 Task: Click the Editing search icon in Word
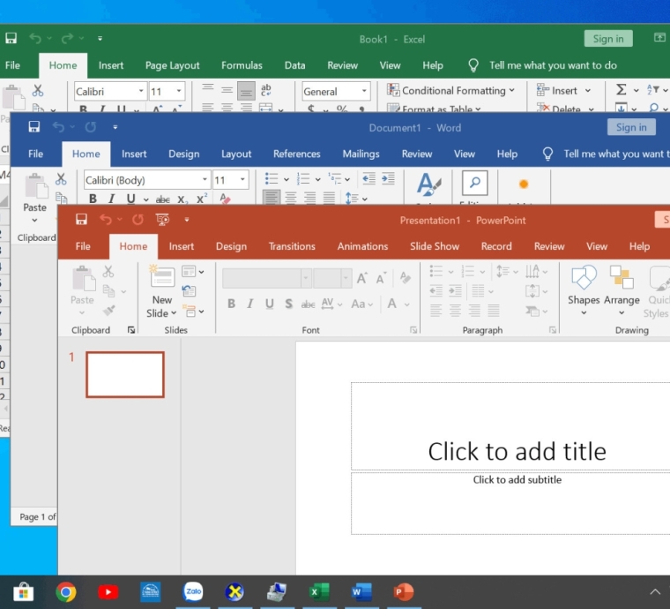[x=474, y=183]
